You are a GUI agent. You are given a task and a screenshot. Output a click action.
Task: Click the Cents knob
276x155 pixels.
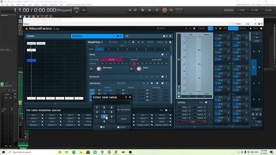pos(139,69)
